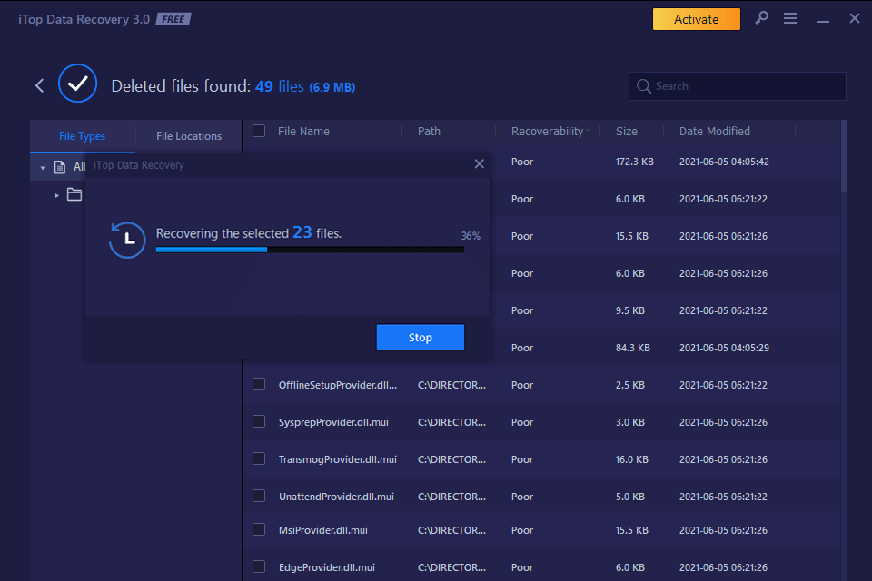Collapse the All file types tree node

click(43, 168)
